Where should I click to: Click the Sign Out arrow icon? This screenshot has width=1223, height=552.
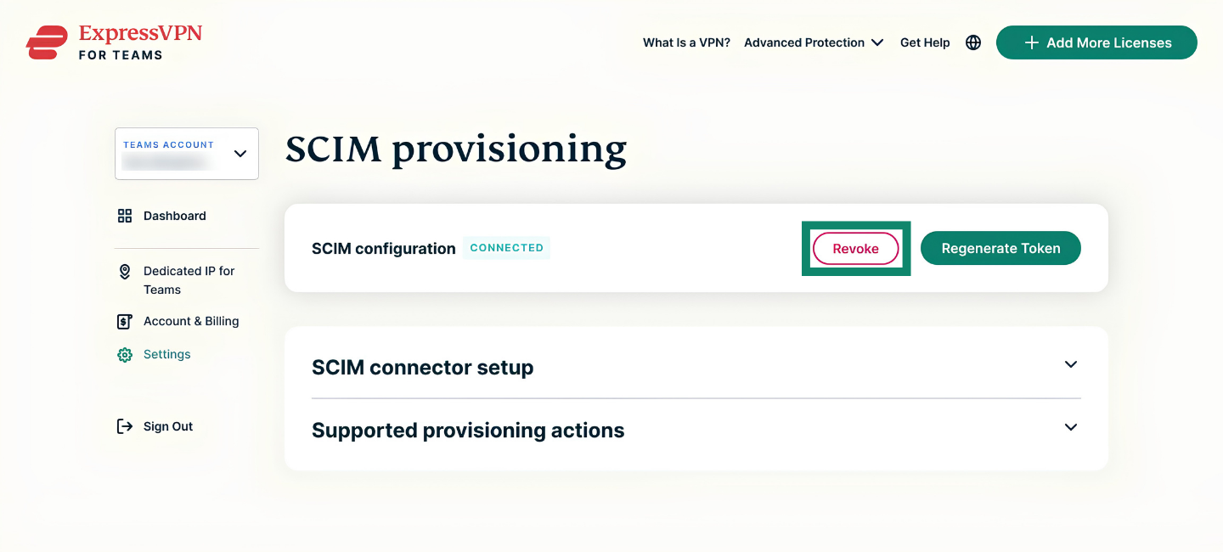click(x=125, y=426)
